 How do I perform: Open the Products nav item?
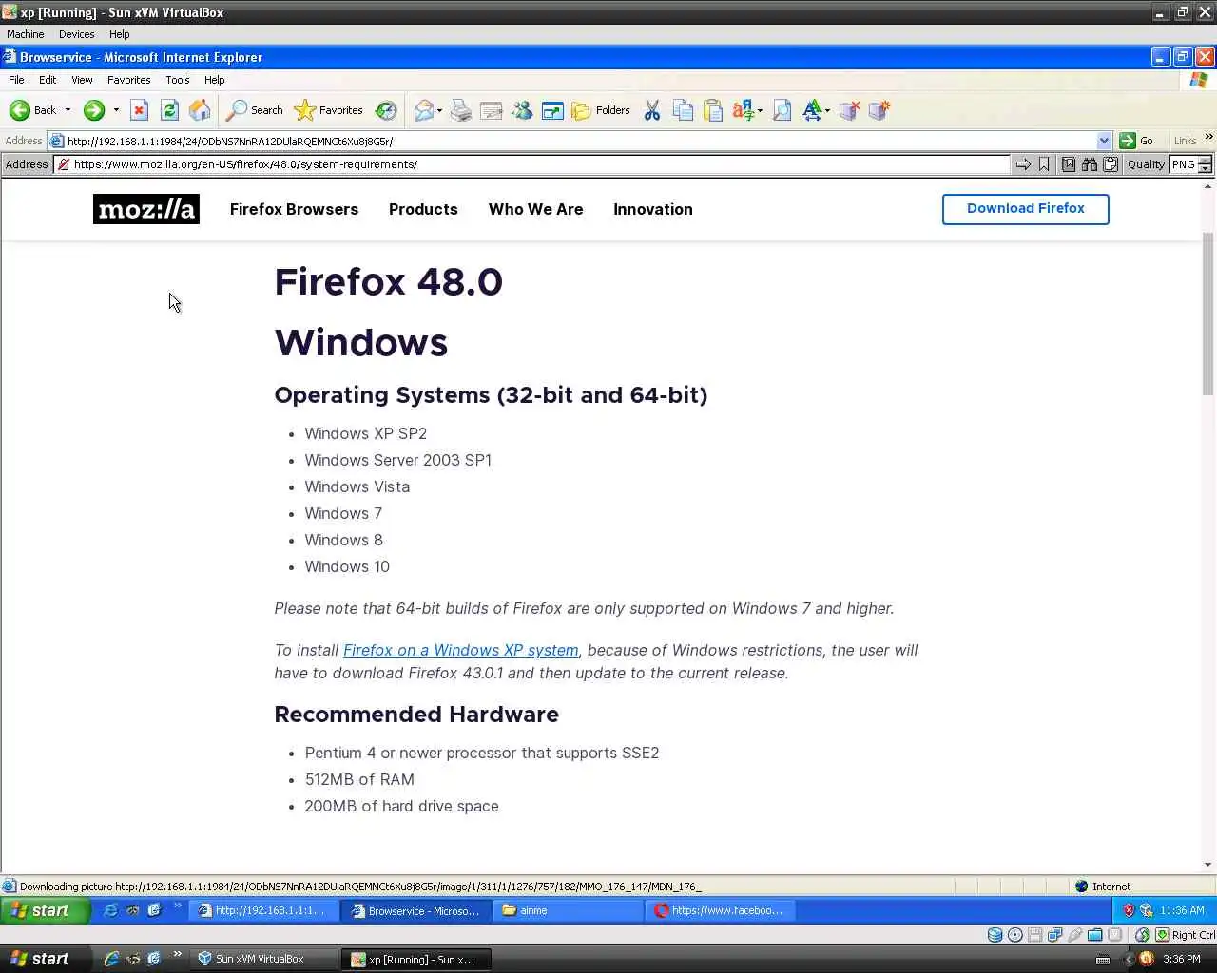[423, 209]
